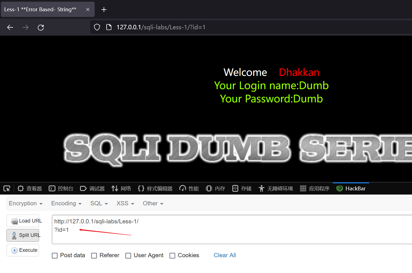Open the XSS dropdown
Viewport: 412px width, 273px height.
tap(125, 203)
